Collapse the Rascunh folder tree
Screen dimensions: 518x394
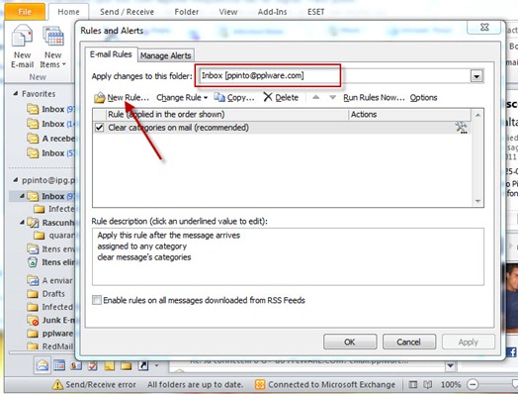click(x=22, y=222)
